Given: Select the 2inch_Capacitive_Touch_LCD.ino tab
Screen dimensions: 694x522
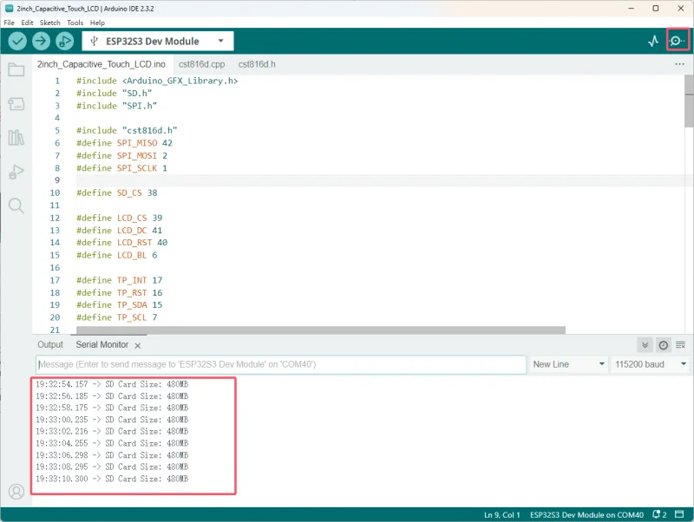Looking at the screenshot, I should pos(101,64).
